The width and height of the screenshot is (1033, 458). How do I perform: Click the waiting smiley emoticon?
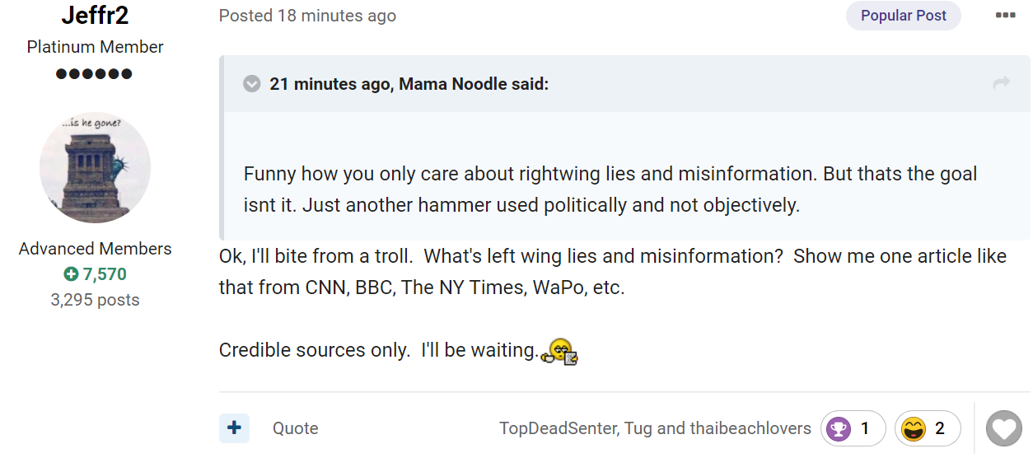(x=559, y=353)
